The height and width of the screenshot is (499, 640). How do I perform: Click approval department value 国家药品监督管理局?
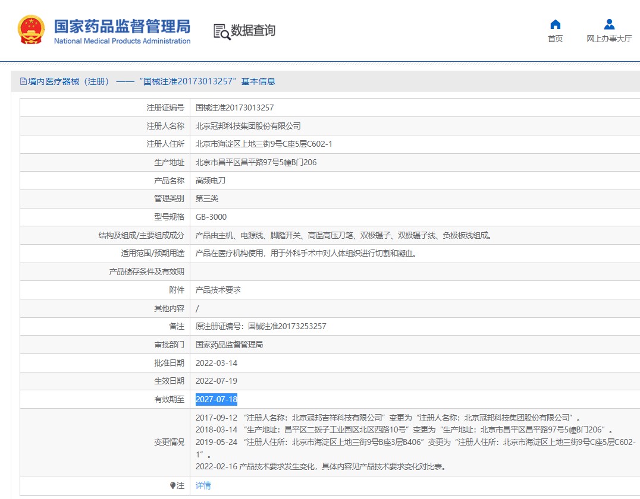[x=230, y=345]
